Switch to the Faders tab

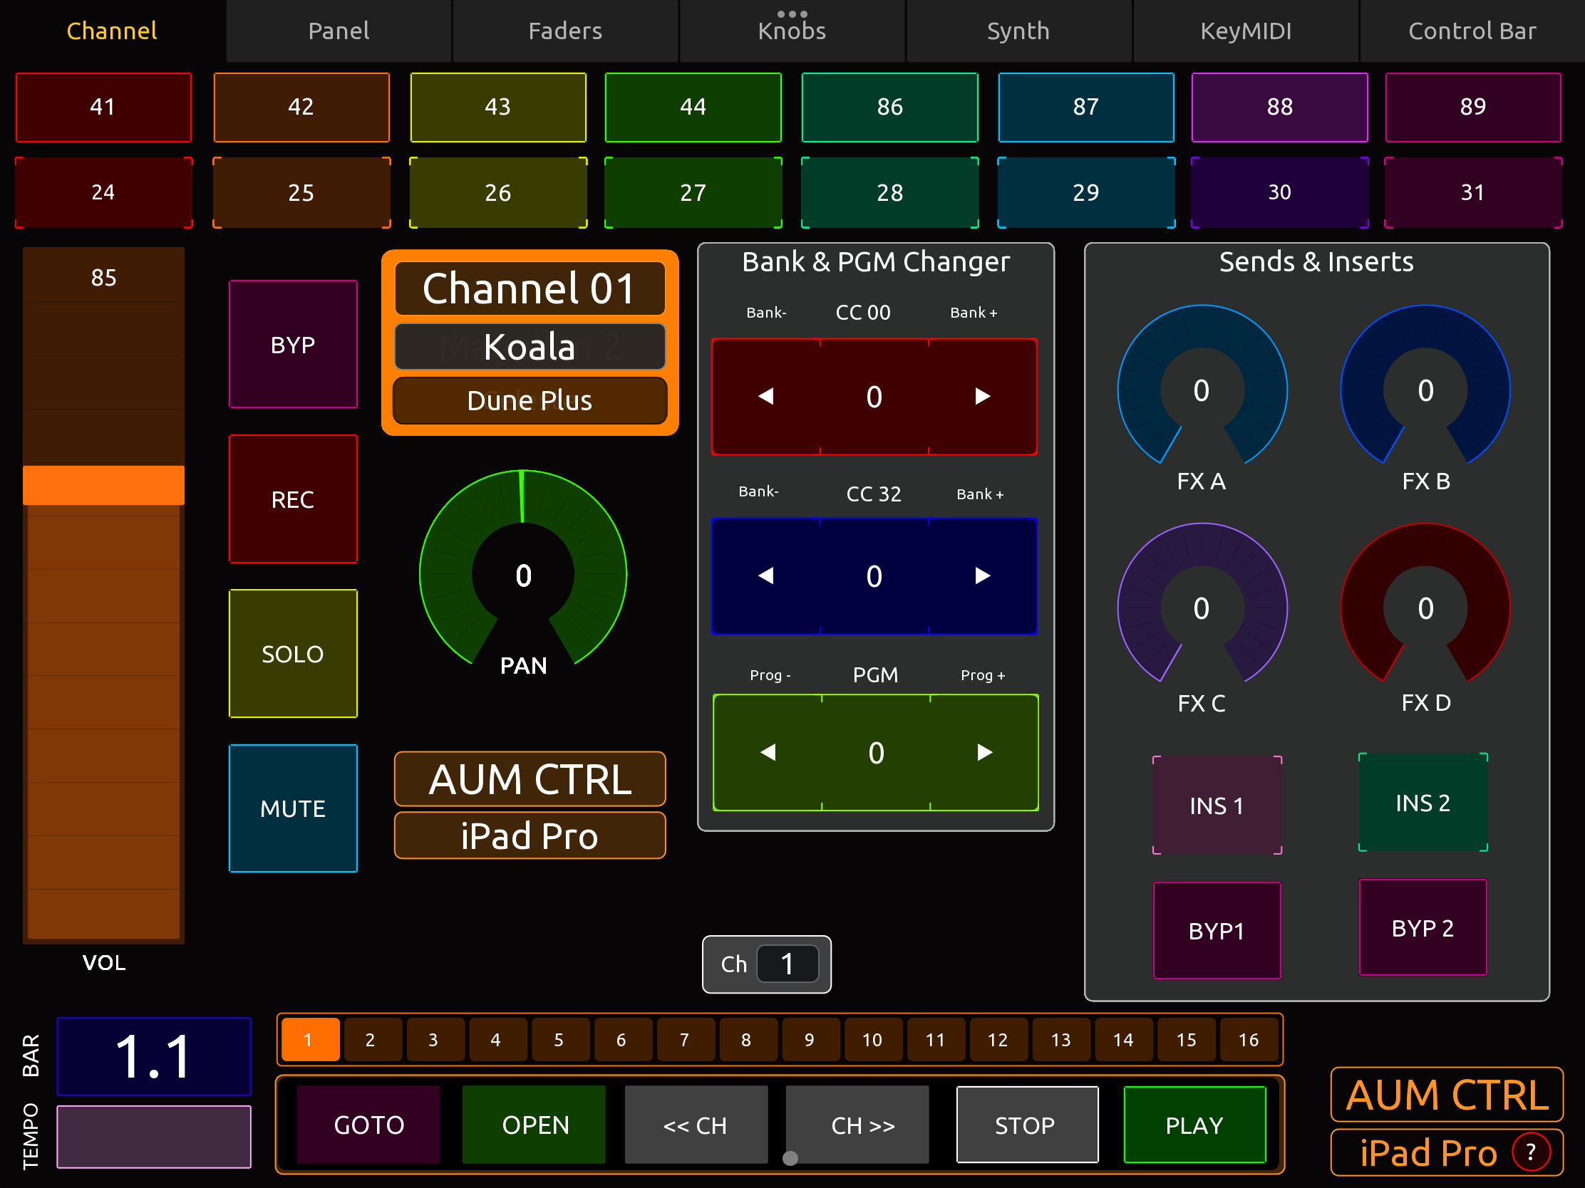tap(564, 31)
